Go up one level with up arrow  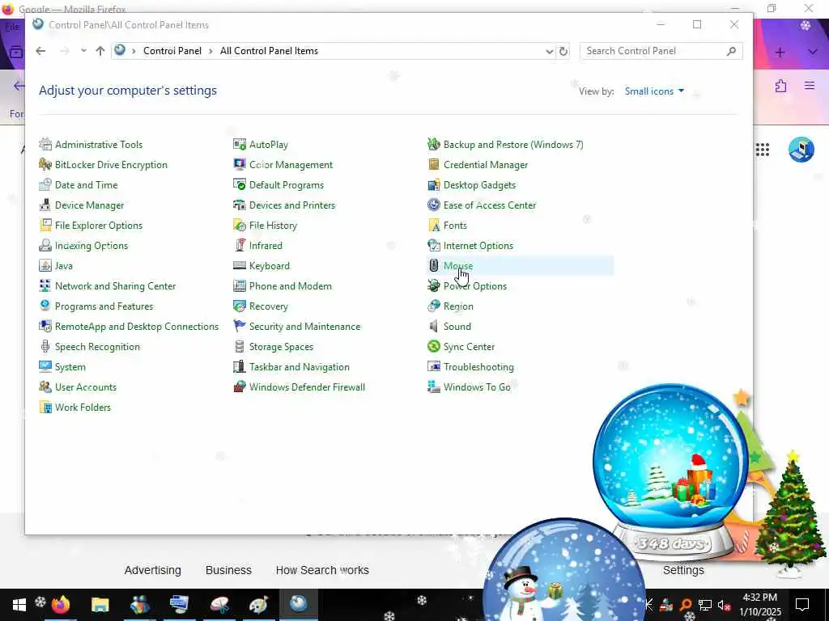(x=100, y=51)
